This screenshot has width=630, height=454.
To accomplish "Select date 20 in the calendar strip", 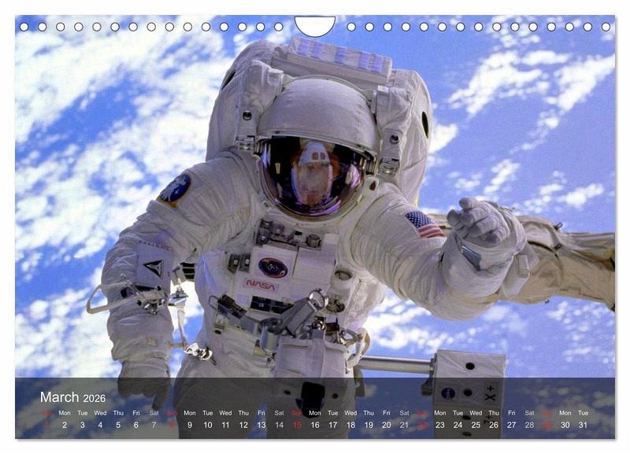I will [x=387, y=425].
